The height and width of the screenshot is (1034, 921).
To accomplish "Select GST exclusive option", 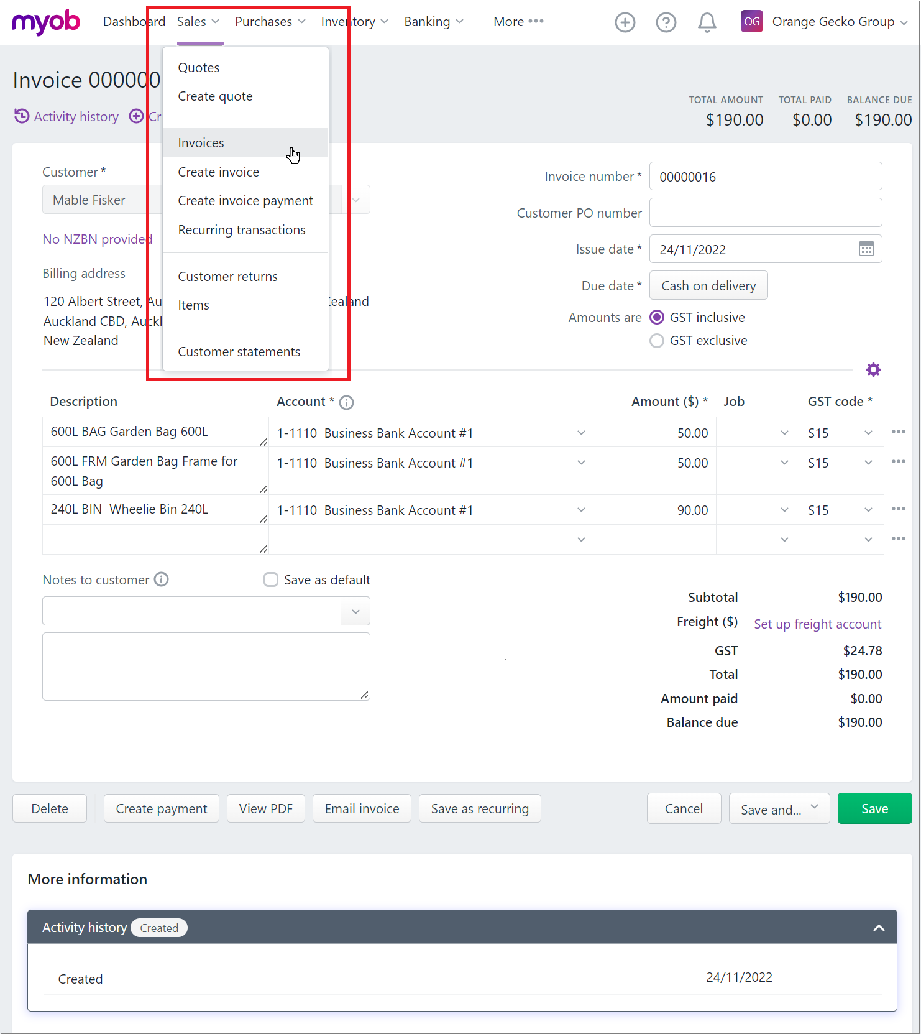I will point(656,341).
